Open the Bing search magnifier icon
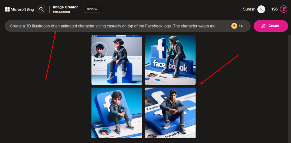291x143 pixels. (41, 9)
